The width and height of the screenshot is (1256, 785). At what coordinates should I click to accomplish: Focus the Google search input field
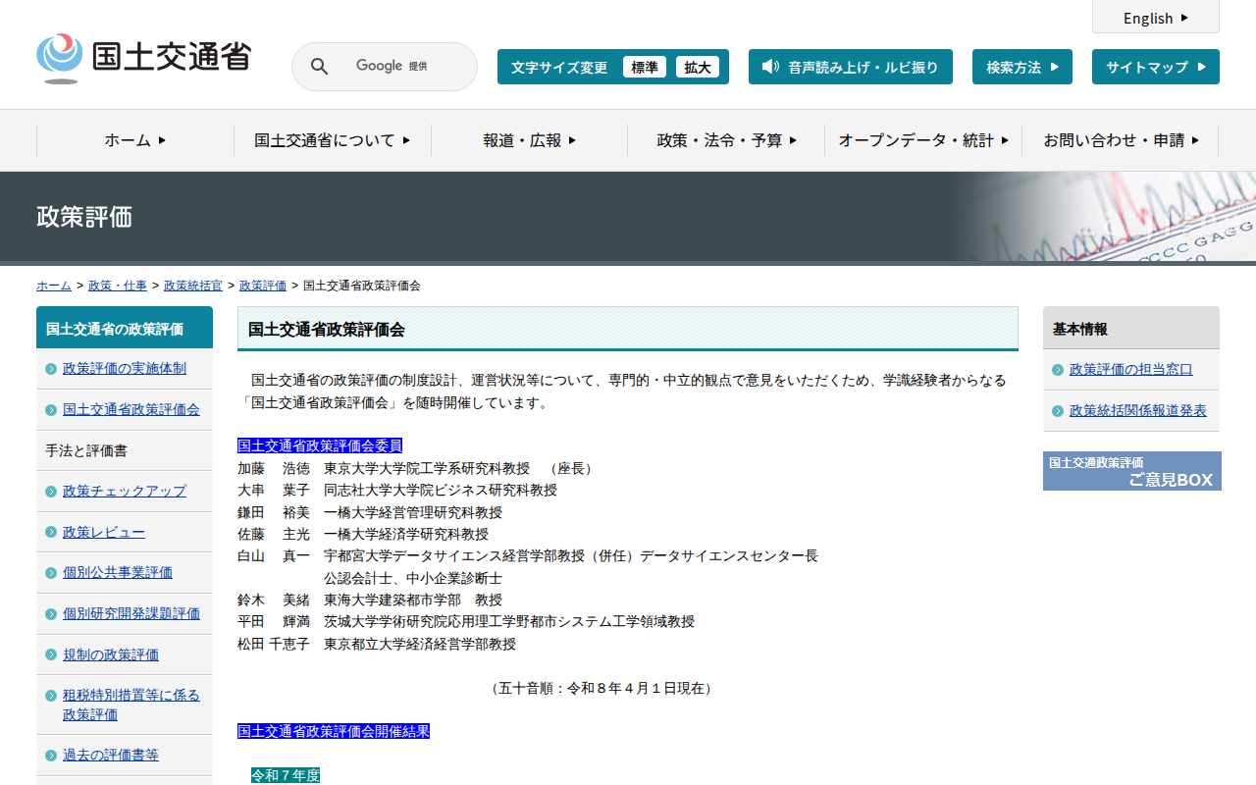click(x=402, y=67)
